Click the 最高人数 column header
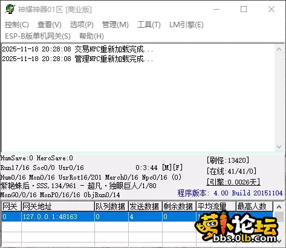The image size is (286, 248). 255,206
